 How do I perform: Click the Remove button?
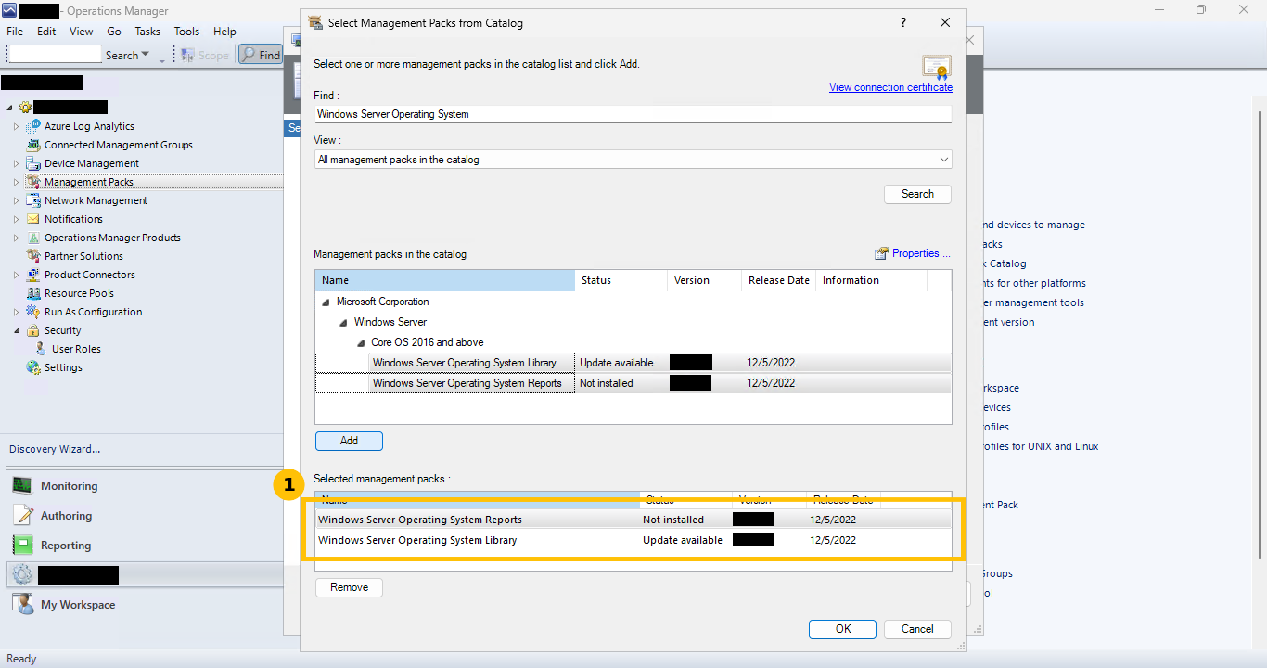(x=349, y=587)
